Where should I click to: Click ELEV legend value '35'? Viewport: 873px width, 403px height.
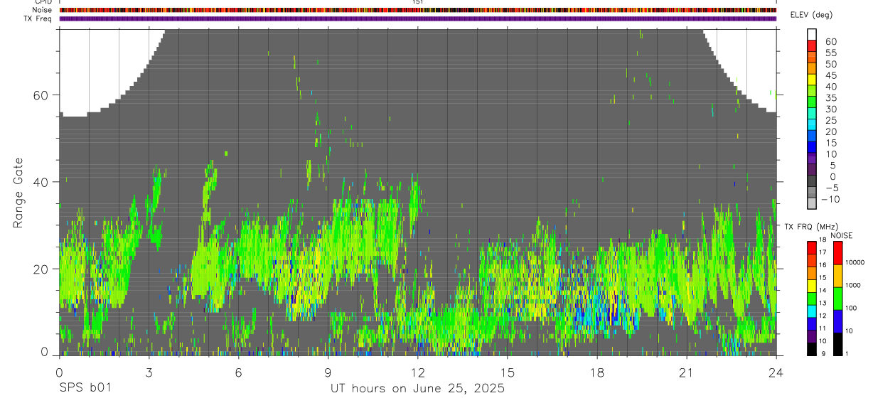(x=830, y=98)
